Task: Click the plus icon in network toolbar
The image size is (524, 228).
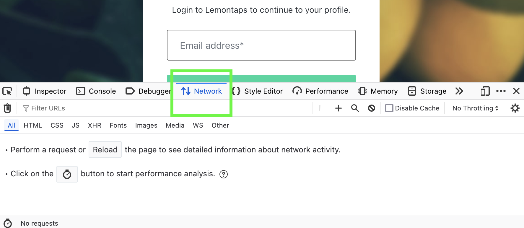Action: click(339, 108)
